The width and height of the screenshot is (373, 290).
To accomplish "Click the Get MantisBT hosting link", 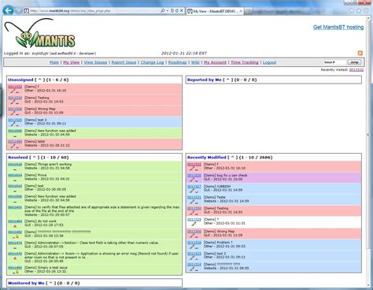I will coord(338,27).
